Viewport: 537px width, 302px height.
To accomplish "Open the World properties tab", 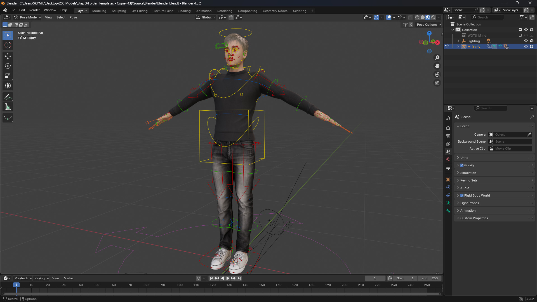I will click(x=448, y=159).
